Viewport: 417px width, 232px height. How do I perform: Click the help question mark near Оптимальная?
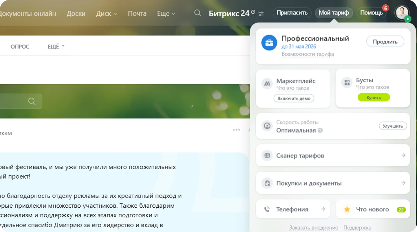click(x=320, y=130)
